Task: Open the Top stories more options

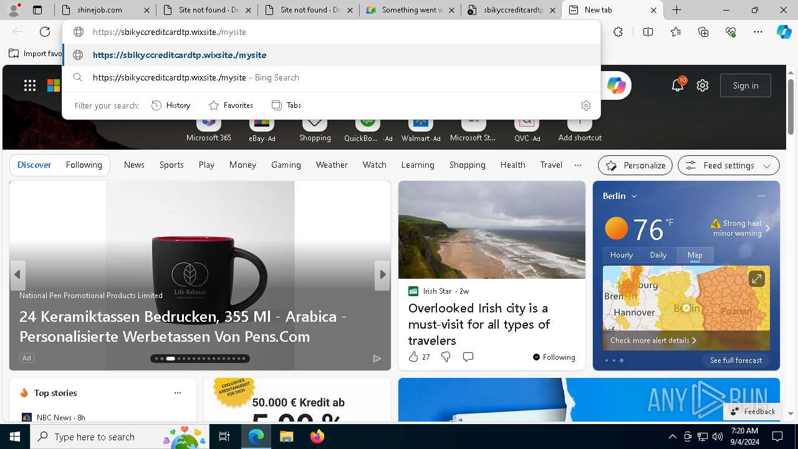Action: [x=178, y=393]
